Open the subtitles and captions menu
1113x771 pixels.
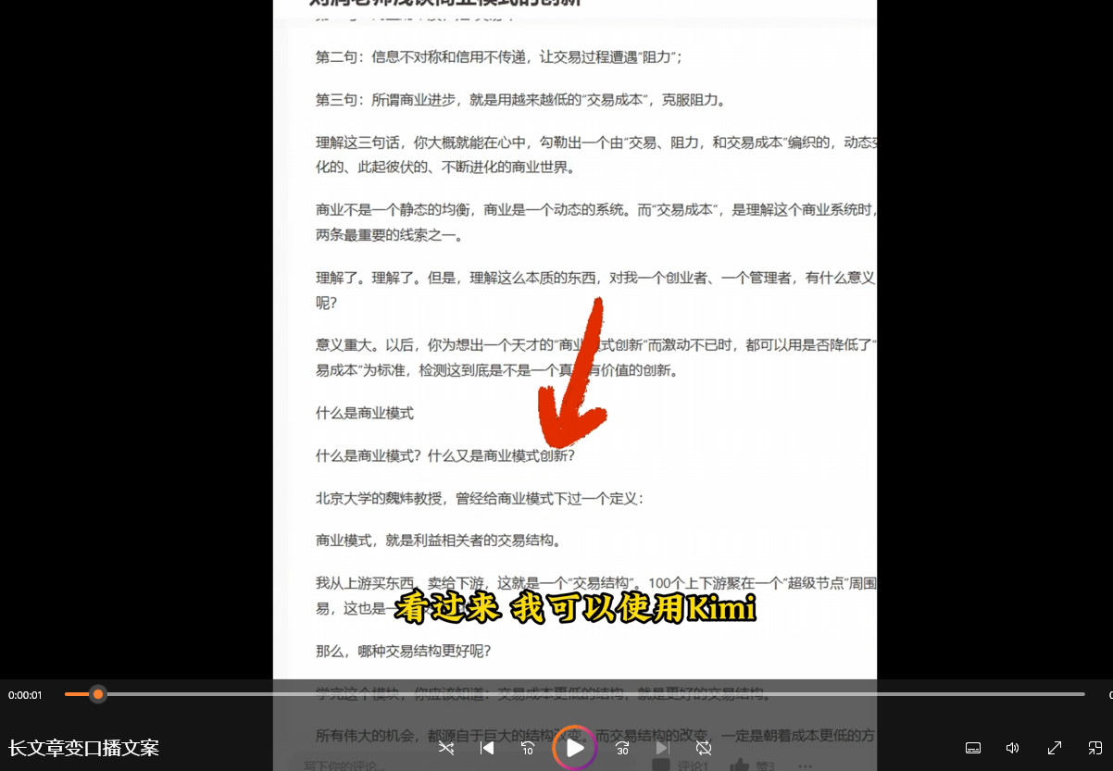(x=973, y=748)
